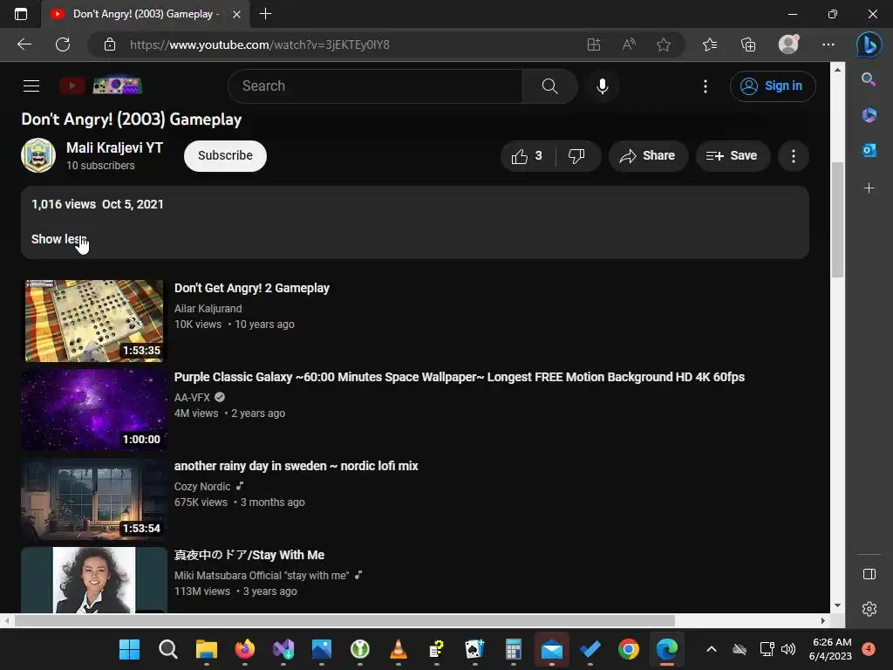Open Microsoft 365 icon in Edge sidebar

[869, 115]
